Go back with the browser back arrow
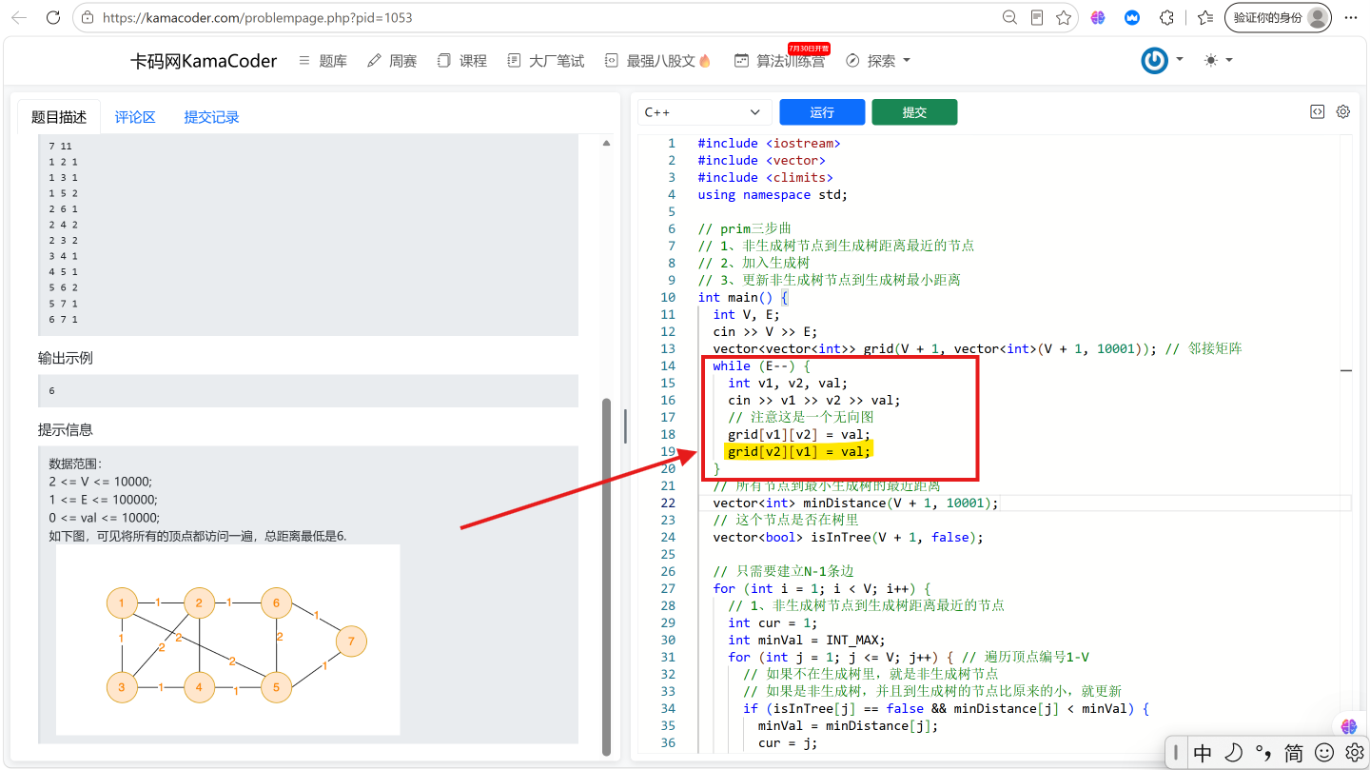The image size is (1370, 770). [19, 17]
